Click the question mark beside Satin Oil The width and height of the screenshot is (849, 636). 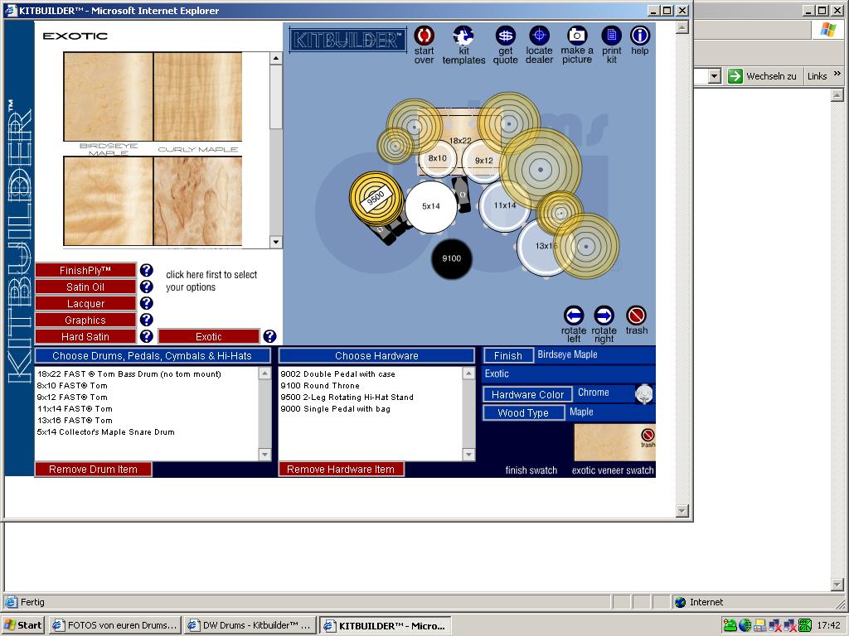[146, 287]
